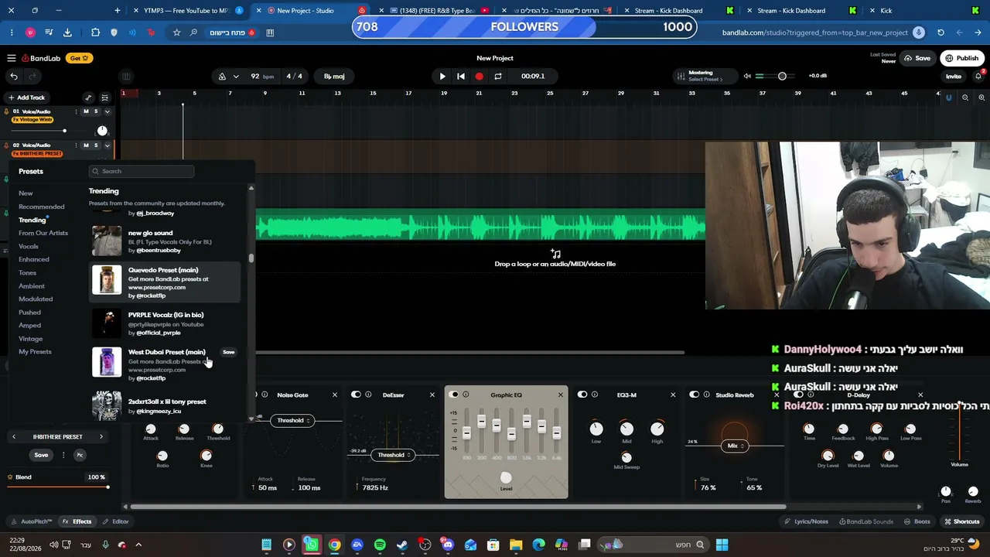990x557 pixels.
Task: Open the automation tool beside Add Track
Action: [88, 97]
